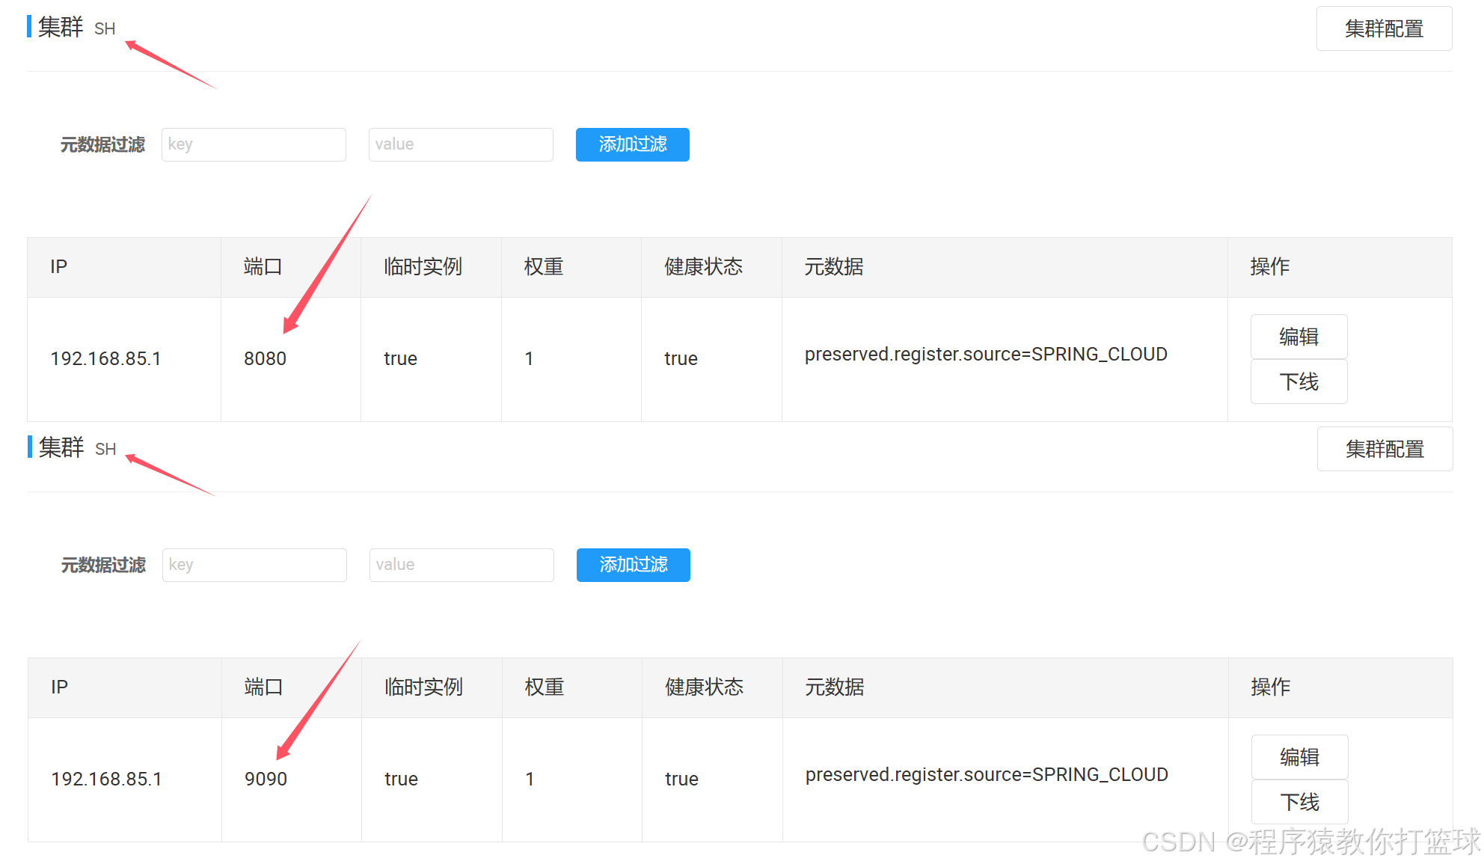The height and width of the screenshot is (867, 1484).
Task: Click 下线 for the port 9090 instance
Action: coord(1299,803)
